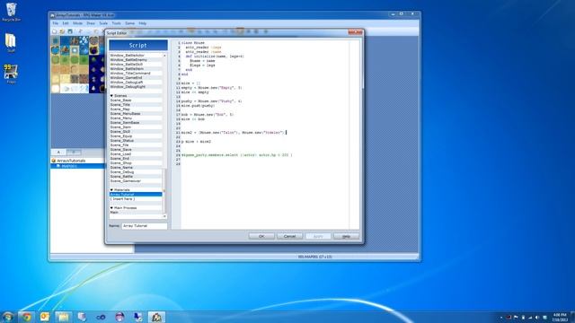Open the Edit menu
This screenshot has height=323, width=575.
(x=66, y=23)
